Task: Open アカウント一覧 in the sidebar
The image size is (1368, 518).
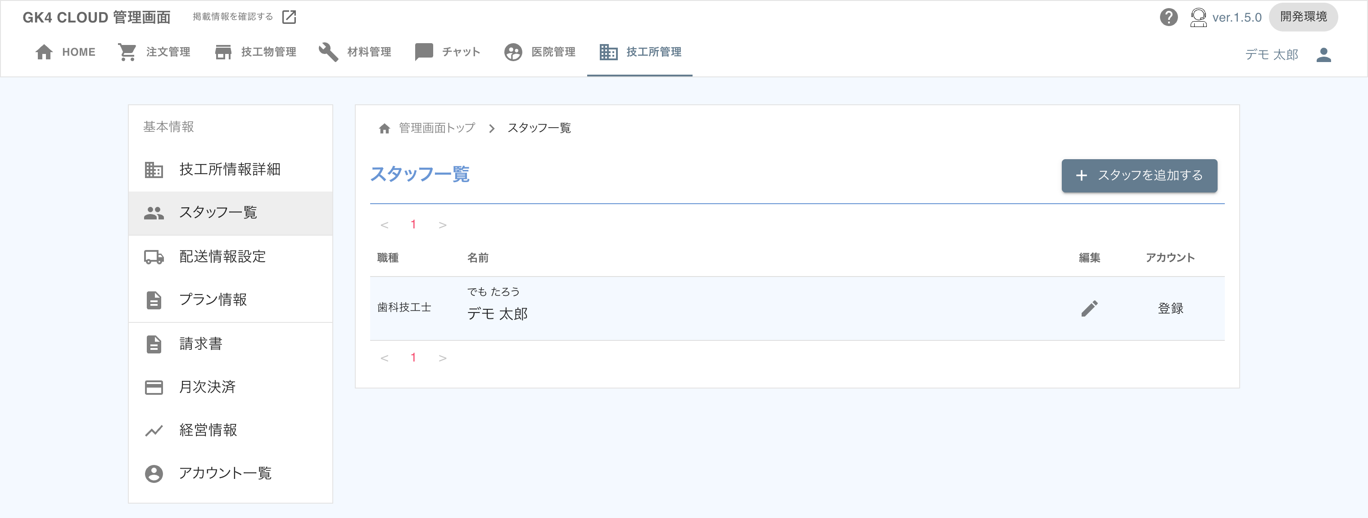Action: [225, 473]
